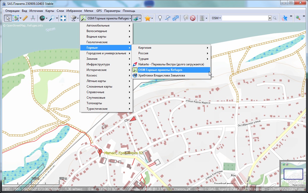Expand the favorites star dropdown arrow
Image resolution: width=308 pixels, height=193 pixels.
click(152, 18)
